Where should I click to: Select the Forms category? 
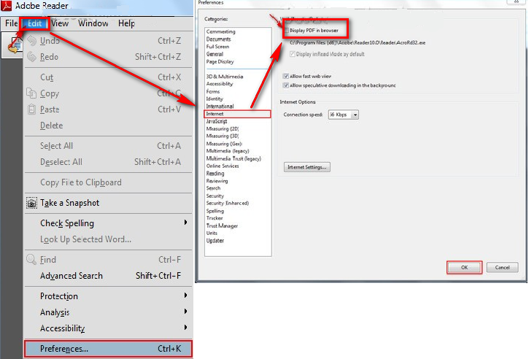(x=213, y=91)
